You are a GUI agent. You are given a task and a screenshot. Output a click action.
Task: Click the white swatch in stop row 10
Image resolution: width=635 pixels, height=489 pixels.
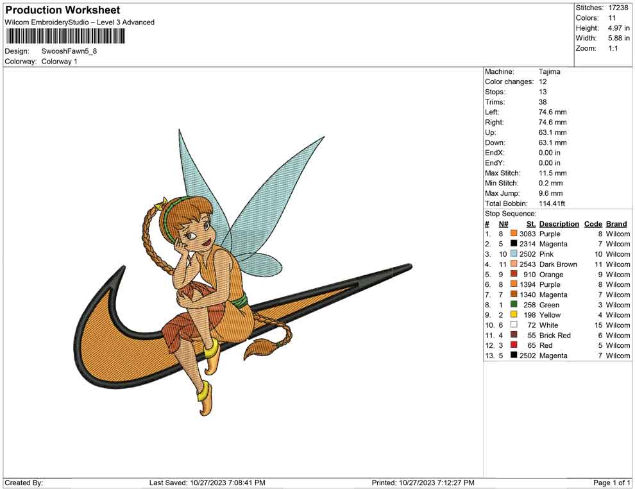click(514, 325)
